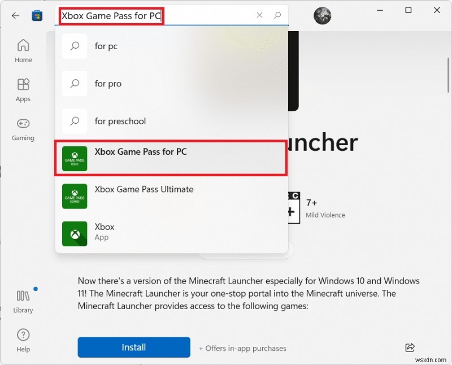Click the green Xbox app icon
The width and height of the screenshot is (452, 365).
click(75, 233)
